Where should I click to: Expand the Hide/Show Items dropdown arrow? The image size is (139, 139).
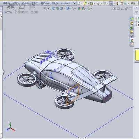[75, 8]
